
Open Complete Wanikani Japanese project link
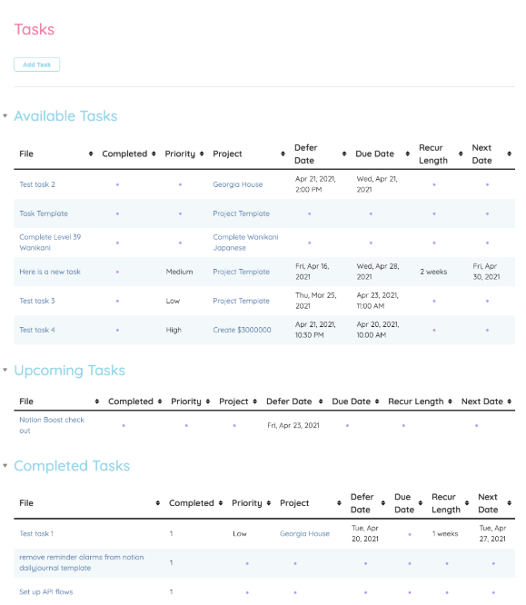(x=245, y=243)
